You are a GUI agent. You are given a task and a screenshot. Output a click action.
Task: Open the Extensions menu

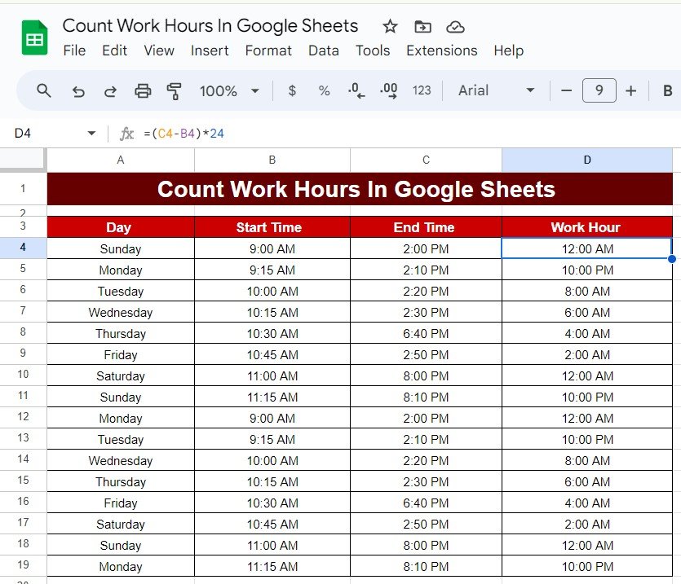(x=442, y=50)
